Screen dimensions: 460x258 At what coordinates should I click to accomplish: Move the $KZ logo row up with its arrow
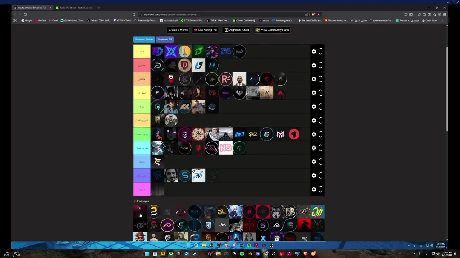click(321, 132)
